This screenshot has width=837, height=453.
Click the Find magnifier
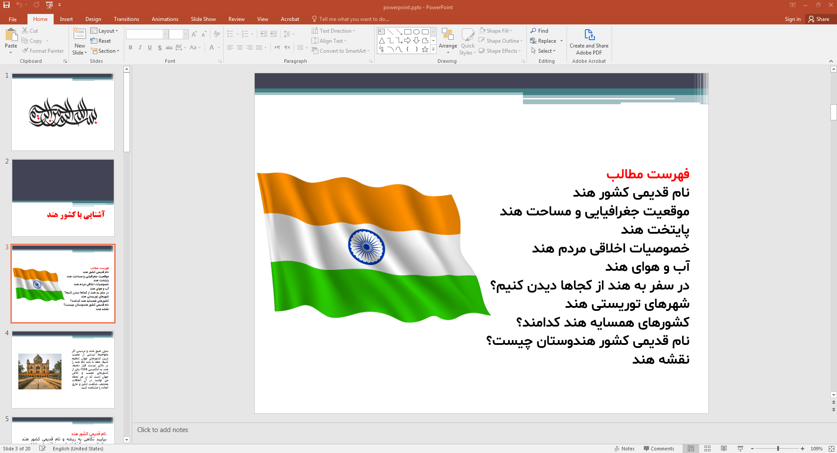540,31
